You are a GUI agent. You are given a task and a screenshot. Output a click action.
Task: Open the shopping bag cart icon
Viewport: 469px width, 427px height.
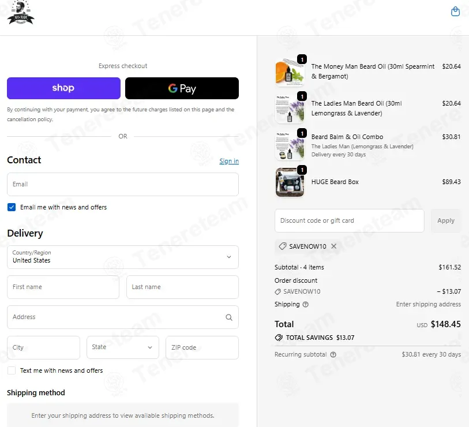coord(455,12)
